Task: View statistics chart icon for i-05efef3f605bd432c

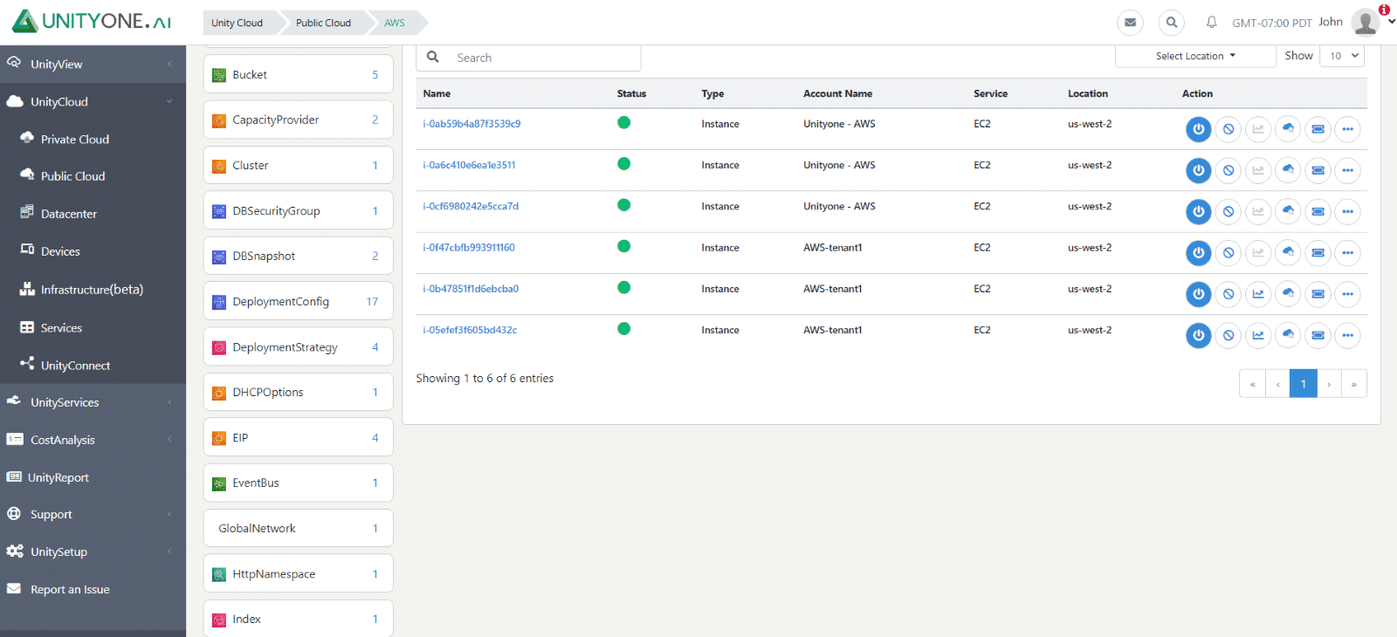Action: click(1258, 335)
